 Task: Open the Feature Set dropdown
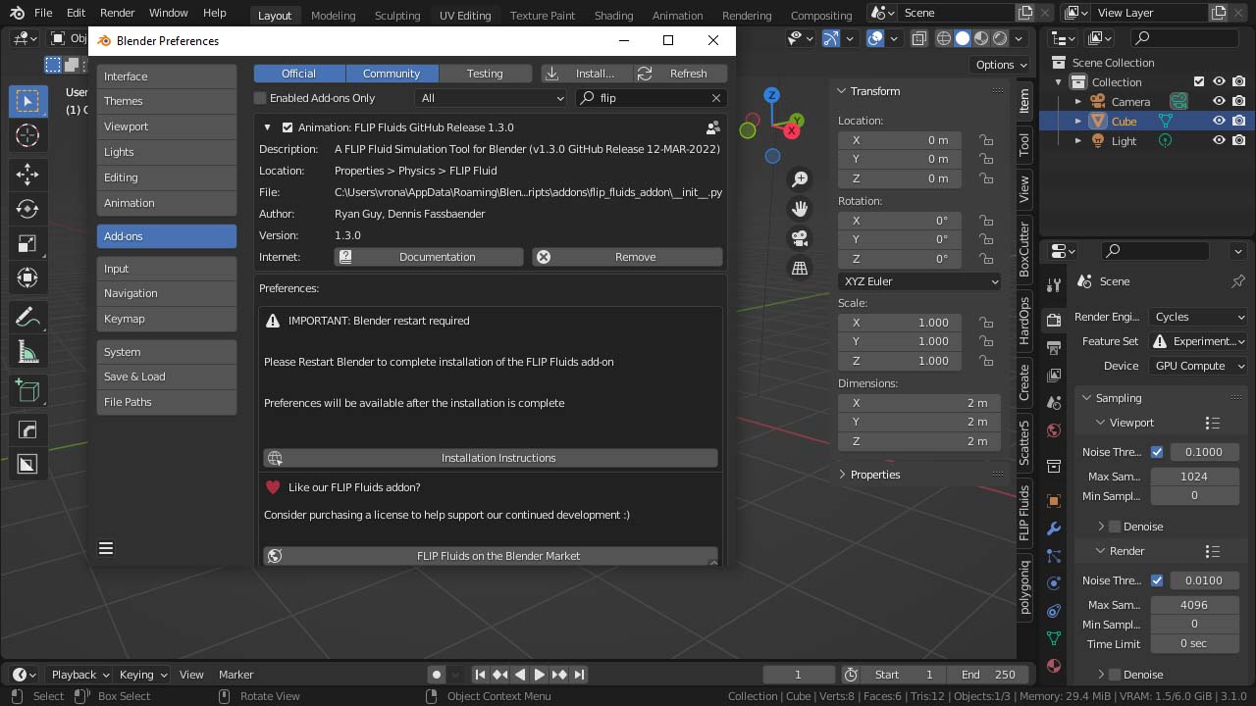coord(1198,341)
